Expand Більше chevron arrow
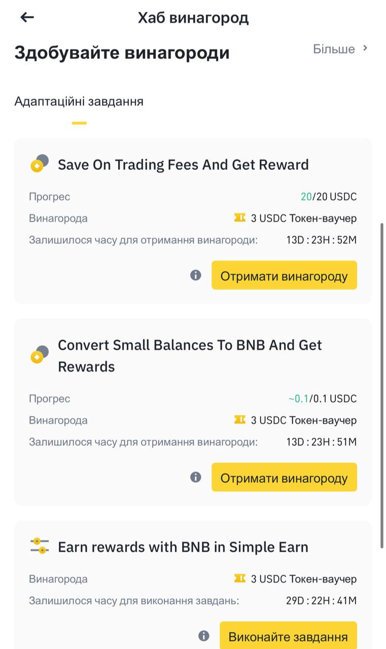This screenshot has width=386, height=649. tap(365, 49)
